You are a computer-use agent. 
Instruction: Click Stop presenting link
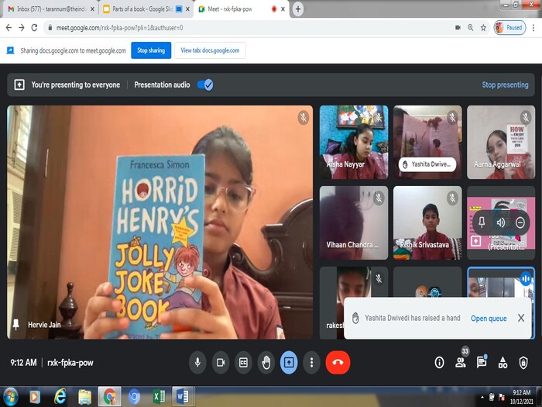[x=505, y=85]
